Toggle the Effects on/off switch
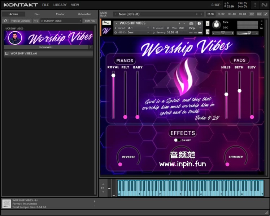This screenshot has width=270, height=216. pos(177,140)
